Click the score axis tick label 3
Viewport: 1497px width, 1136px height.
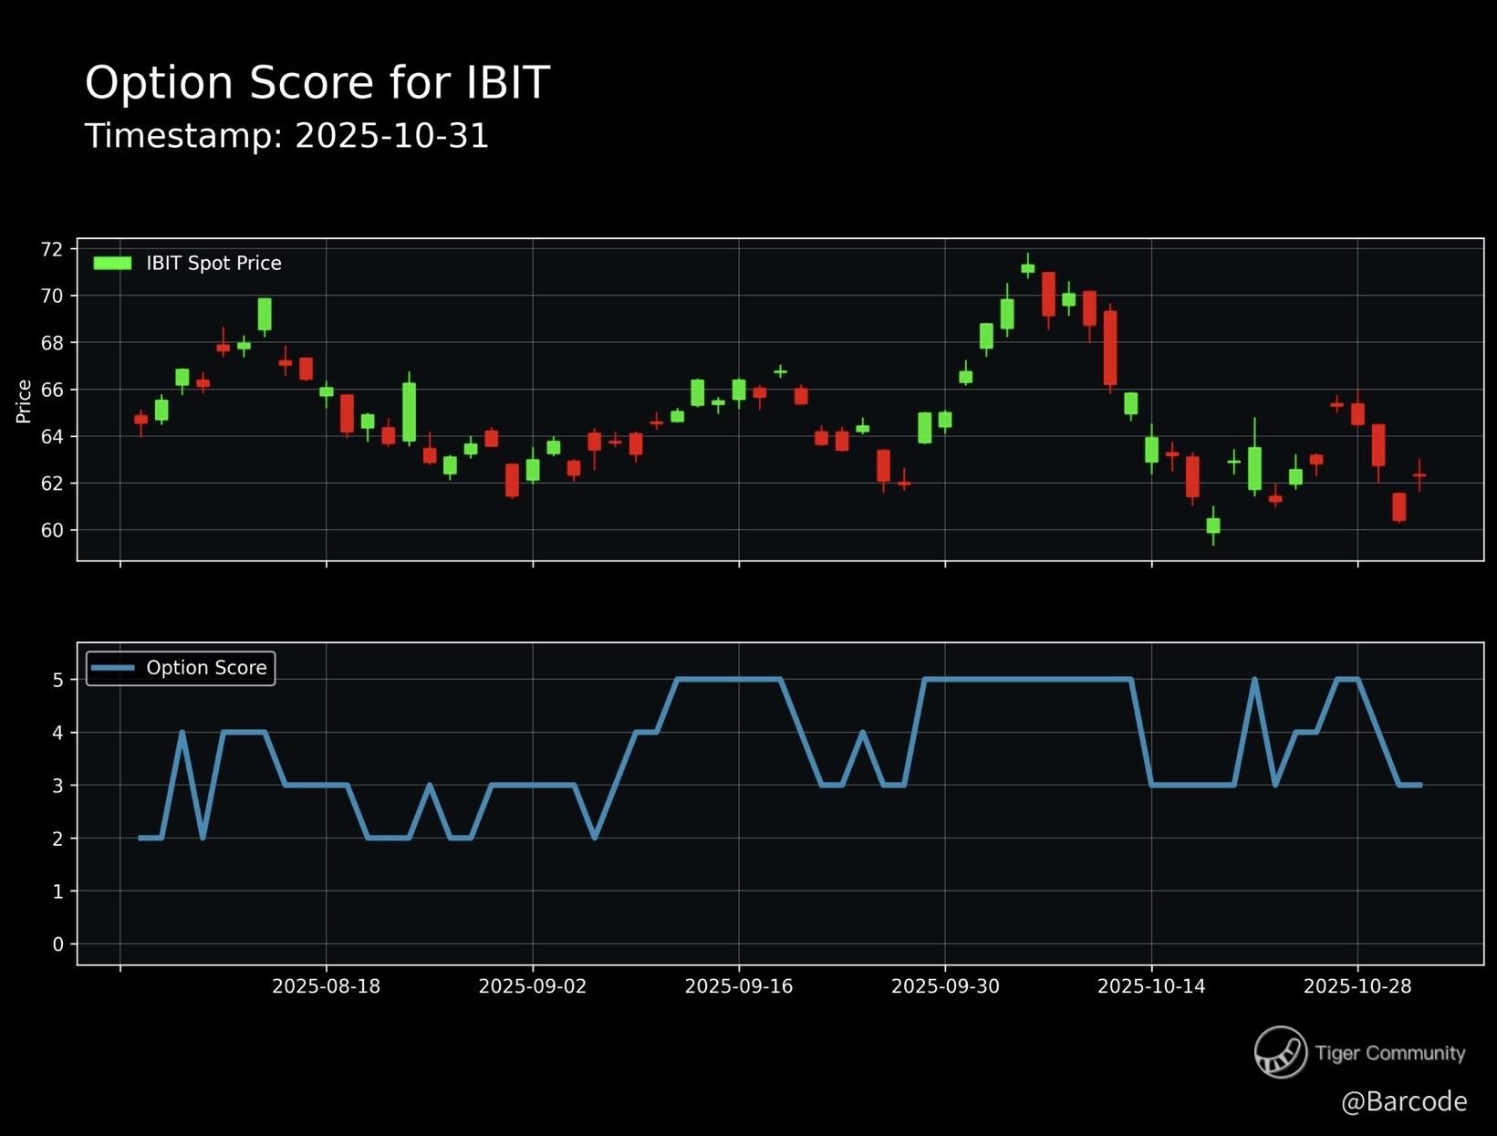pos(58,786)
